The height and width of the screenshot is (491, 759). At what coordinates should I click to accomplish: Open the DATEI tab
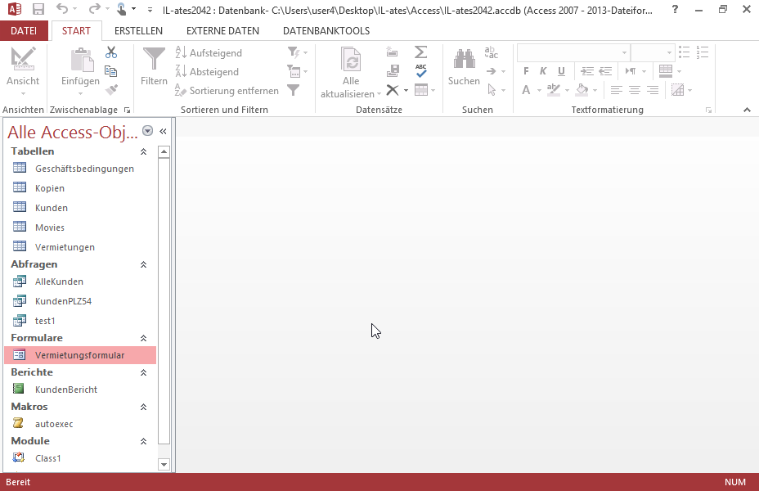click(24, 30)
